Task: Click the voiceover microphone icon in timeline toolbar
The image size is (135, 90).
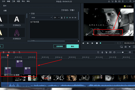Action: (102, 52)
